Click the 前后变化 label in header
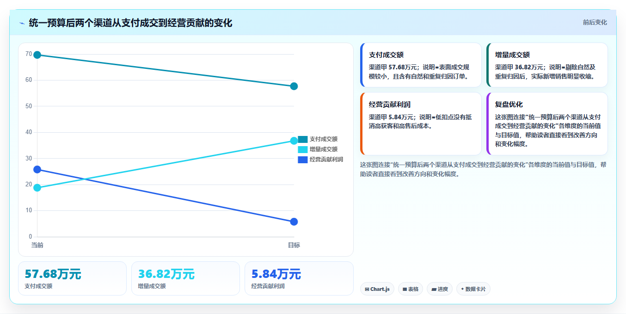This screenshot has width=626, height=314. click(595, 22)
